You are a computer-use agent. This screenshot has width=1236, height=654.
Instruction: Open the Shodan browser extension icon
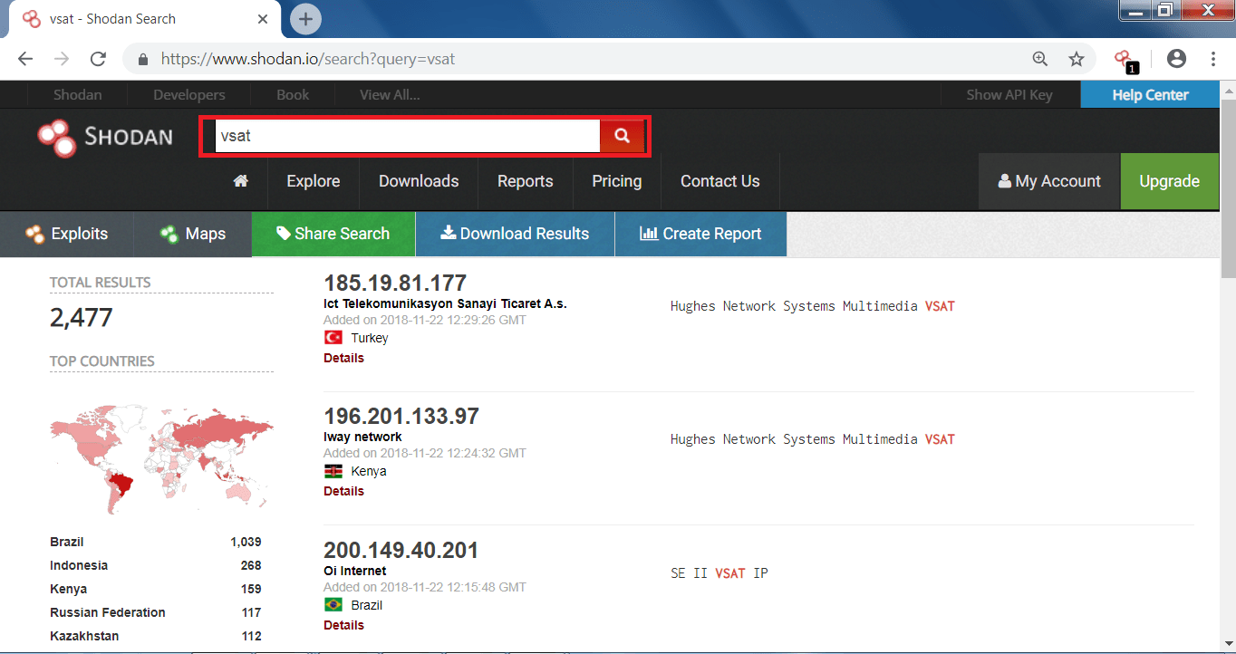coord(1125,60)
